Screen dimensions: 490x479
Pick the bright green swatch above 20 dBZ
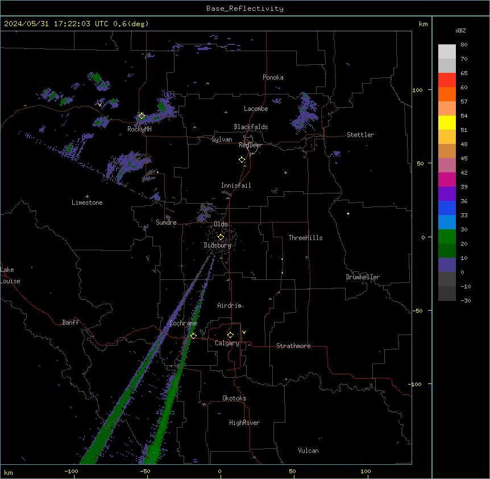tap(447, 237)
